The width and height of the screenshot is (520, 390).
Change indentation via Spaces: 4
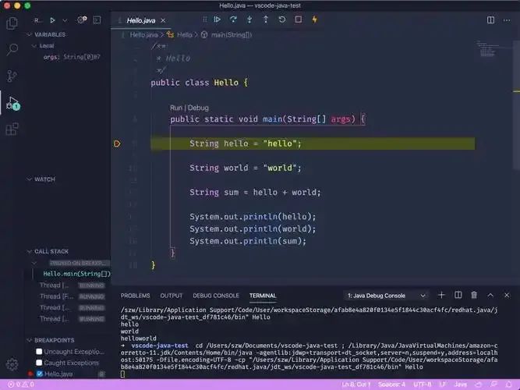click(x=391, y=385)
